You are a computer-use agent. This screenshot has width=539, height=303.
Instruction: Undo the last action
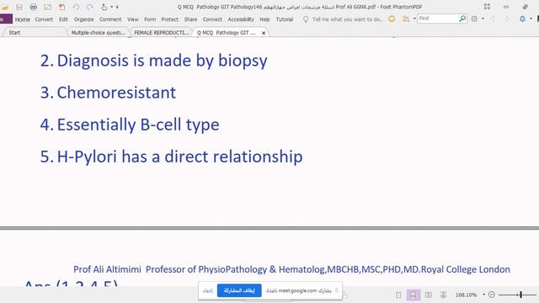(x=76, y=7)
